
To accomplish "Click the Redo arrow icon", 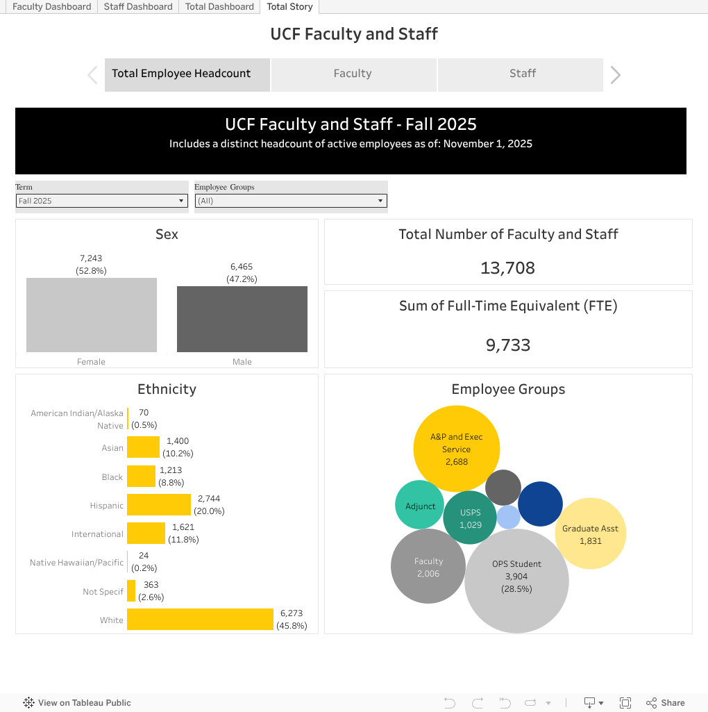I will [477, 703].
